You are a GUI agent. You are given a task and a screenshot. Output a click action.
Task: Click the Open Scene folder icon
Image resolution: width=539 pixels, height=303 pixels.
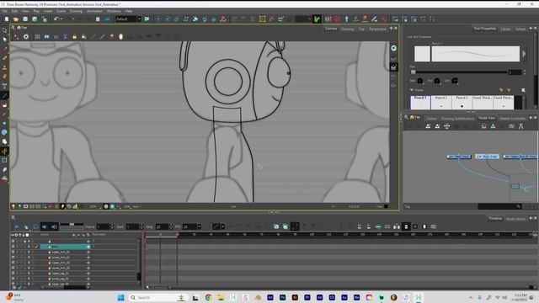point(16,19)
